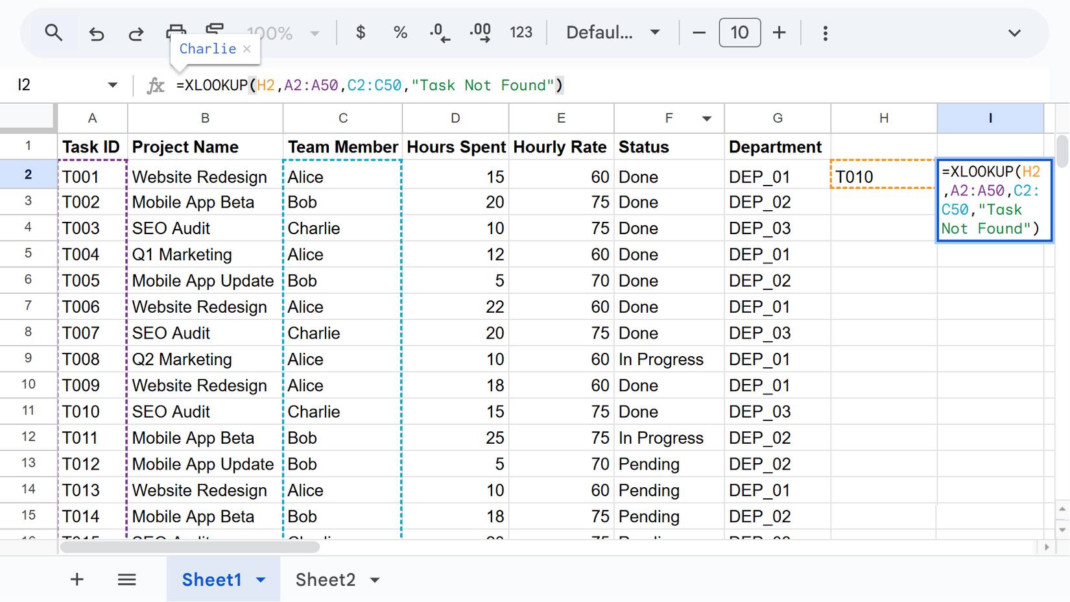The image size is (1070, 602).
Task: Switch to the Sheet2 tab
Action: pyautogui.click(x=326, y=579)
